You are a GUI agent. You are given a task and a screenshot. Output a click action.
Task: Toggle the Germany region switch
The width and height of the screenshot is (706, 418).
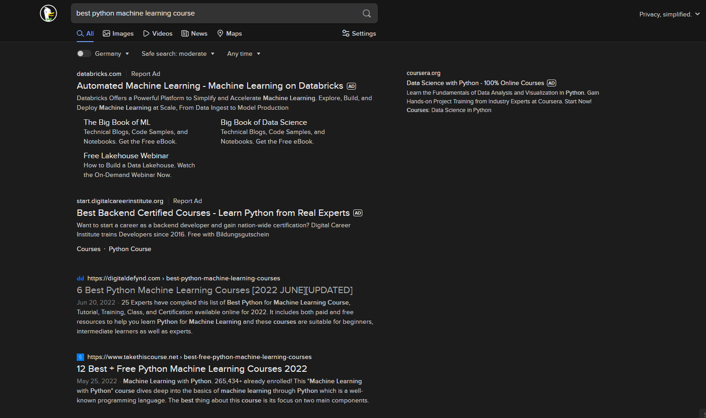click(84, 54)
